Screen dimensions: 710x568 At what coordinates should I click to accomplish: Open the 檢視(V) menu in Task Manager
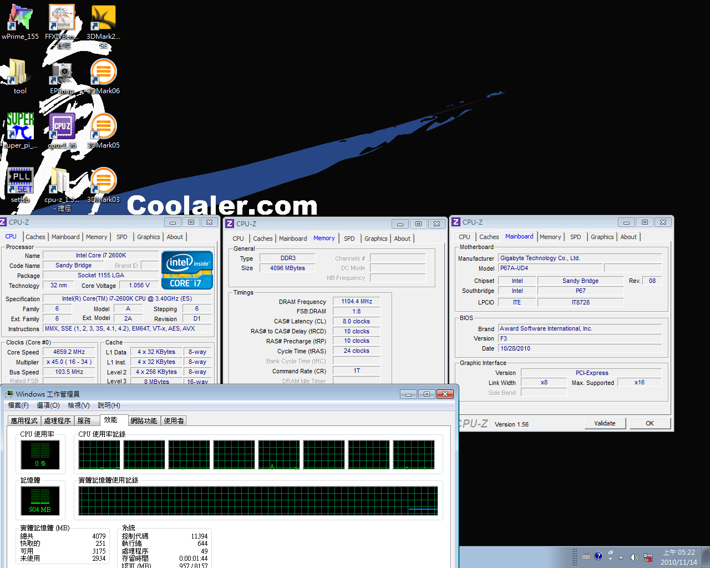[x=78, y=405]
